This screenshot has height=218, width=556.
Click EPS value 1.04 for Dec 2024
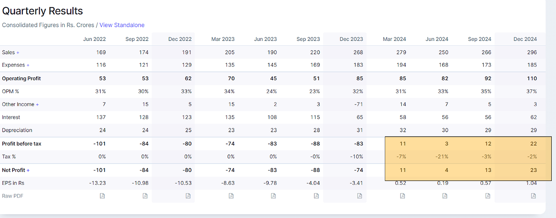click(532, 183)
